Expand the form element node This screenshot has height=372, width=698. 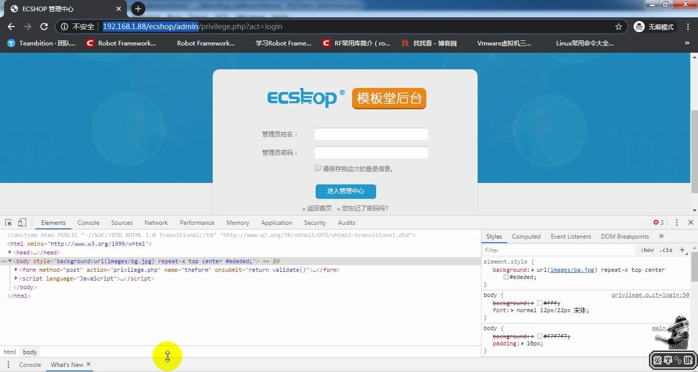click(16, 270)
